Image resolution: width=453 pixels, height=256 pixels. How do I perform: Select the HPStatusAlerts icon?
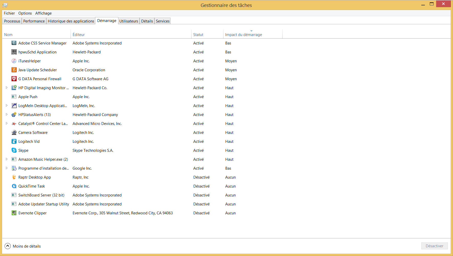[x=14, y=114]
